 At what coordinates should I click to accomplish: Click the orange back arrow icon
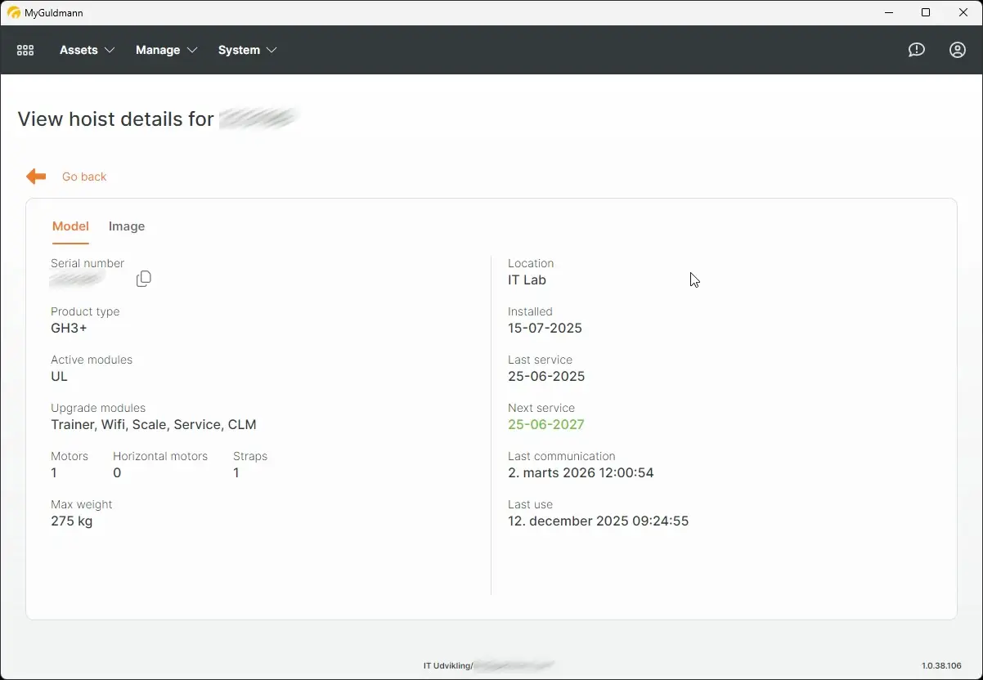pos(36,177)
